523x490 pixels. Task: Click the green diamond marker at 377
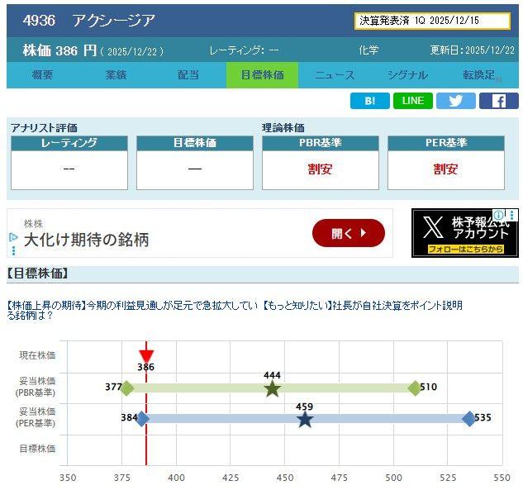[x=126, y=388]
